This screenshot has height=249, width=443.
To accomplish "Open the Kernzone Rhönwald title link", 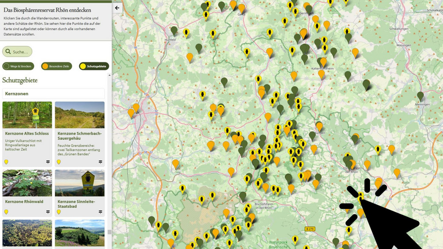I will coord(24,201).
